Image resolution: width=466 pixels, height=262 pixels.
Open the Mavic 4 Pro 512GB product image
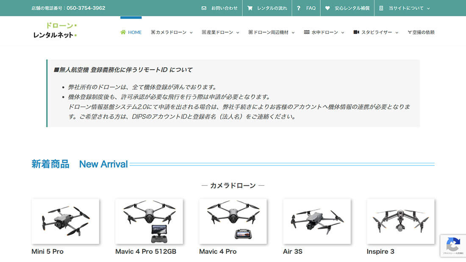point(149,221)
